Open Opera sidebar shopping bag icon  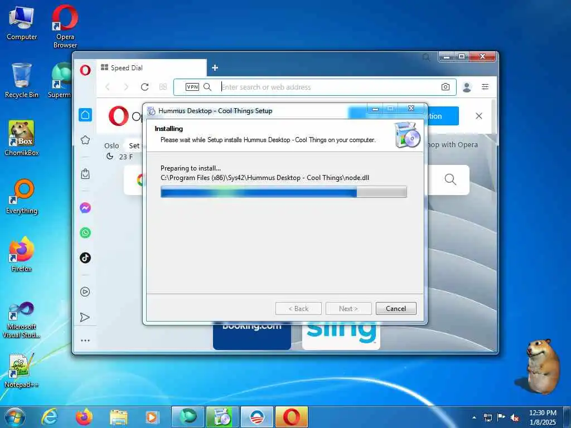[x=85, y=174]
